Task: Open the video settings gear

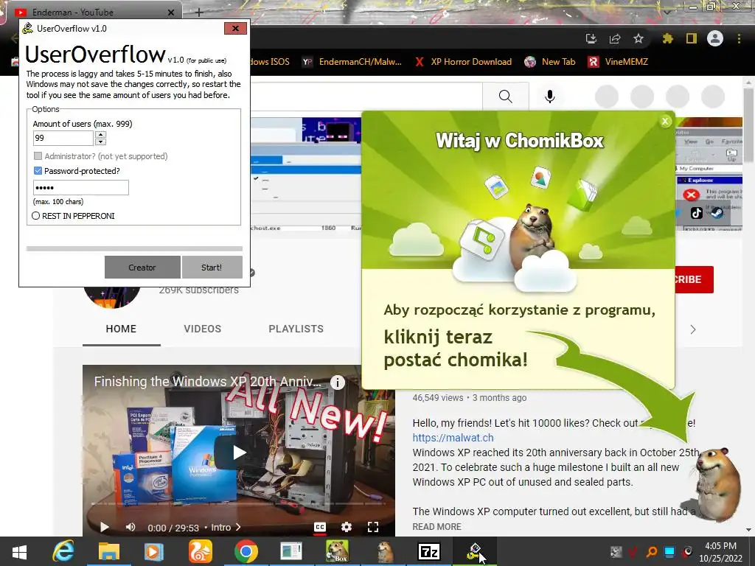Action: (347, 527)
